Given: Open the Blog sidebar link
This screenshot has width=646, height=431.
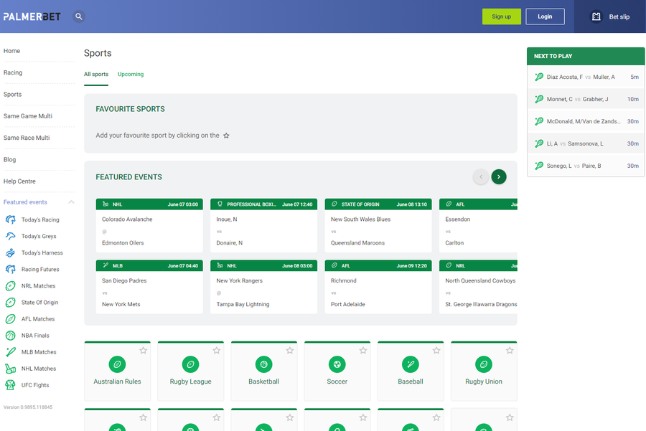Looking at the screenshot, I should pos(9,160).
